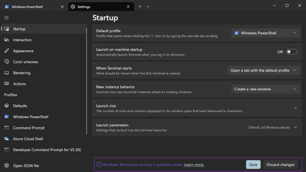The width and height of the screenshot is (306, 172).
Task: Open the When Terminal starts dropdown
Action: tap(263, 70)
